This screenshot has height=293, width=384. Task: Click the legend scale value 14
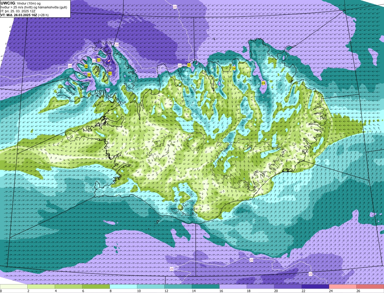tap(193, 291)
